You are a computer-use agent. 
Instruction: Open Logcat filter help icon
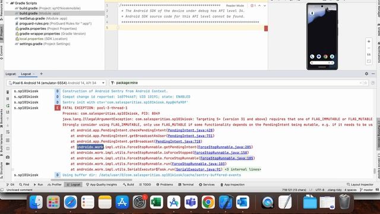(x=373, y=83)
